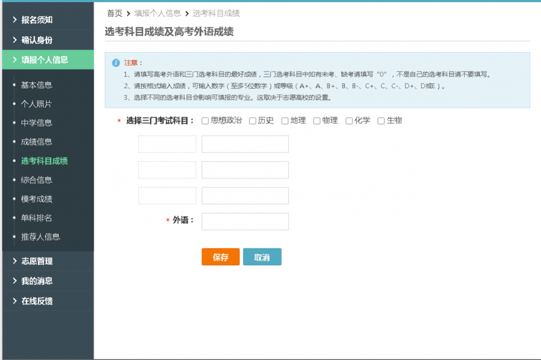Click the 首页 breadcrumb link
This screenshot has height=360, width=541.
pos(115,14)
